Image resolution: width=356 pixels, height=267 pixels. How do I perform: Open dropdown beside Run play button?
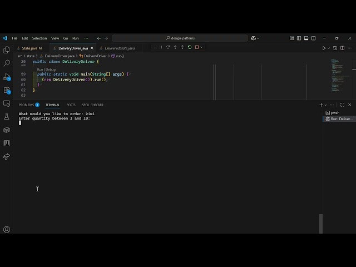329,48
